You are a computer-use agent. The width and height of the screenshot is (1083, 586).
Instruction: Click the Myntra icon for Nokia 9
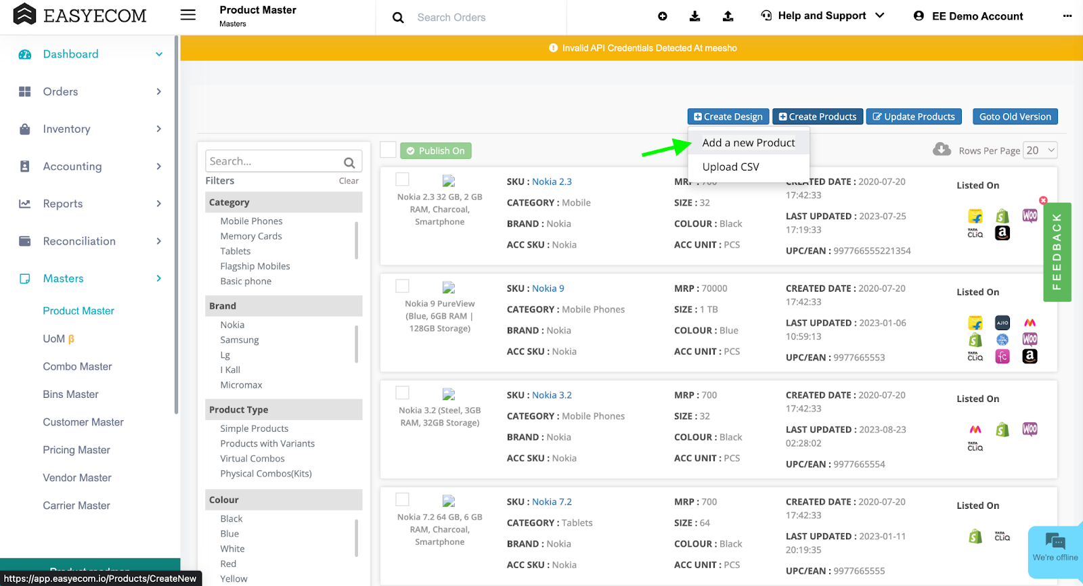tap(1030, 323)
